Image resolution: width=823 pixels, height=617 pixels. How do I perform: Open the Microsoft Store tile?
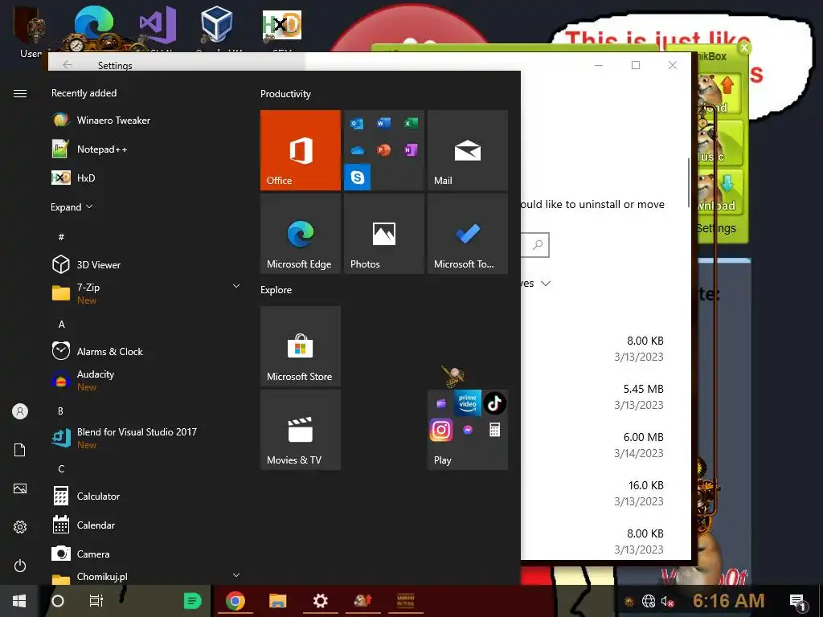pos(301,346)
